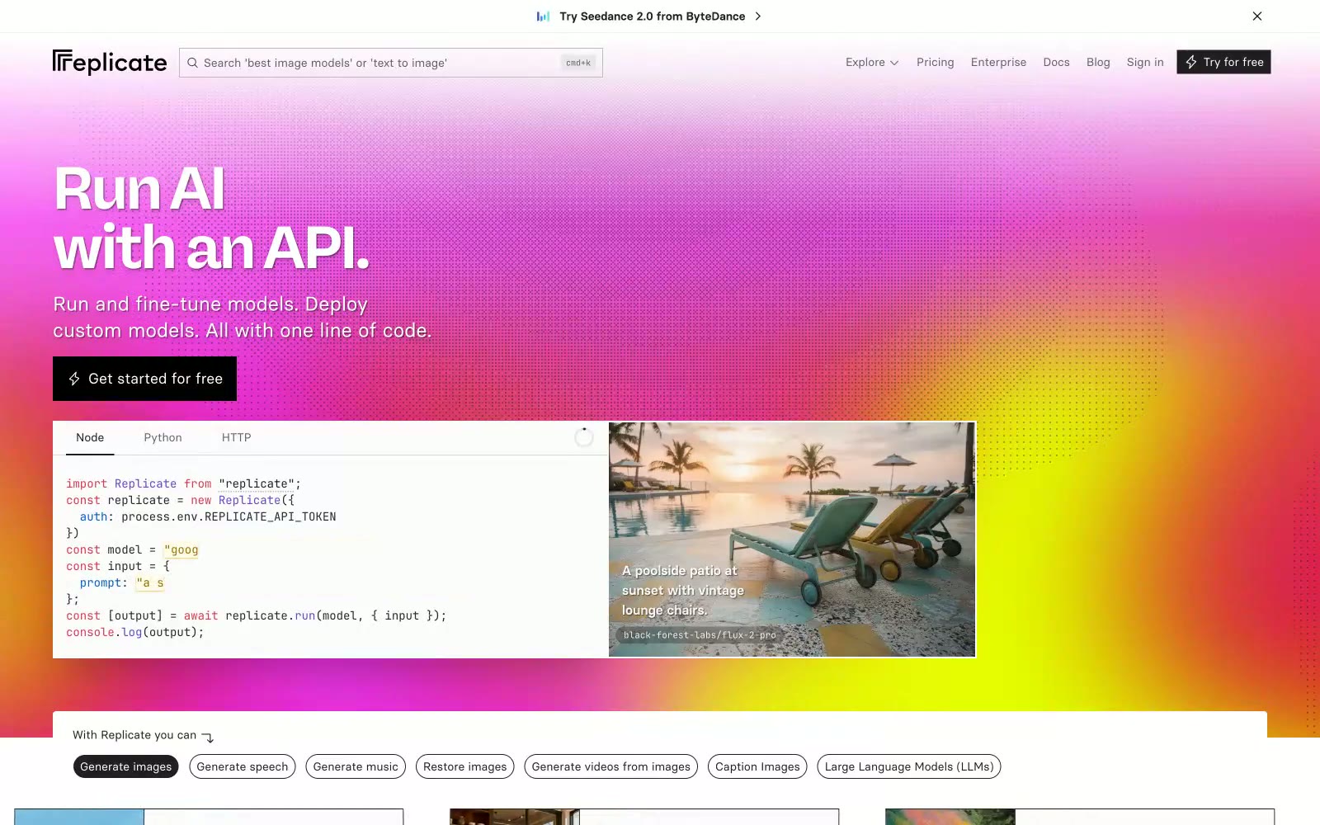The height and width of the screenshot is (825, 1320).
Task: Click the cmd+k shortcut badge
Action: 578,63
